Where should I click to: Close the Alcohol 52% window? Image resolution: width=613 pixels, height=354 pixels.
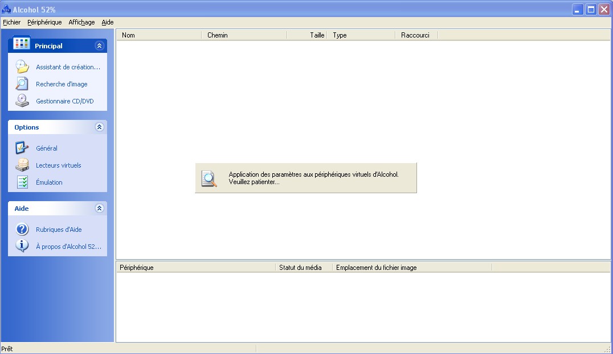click(604, 9)
